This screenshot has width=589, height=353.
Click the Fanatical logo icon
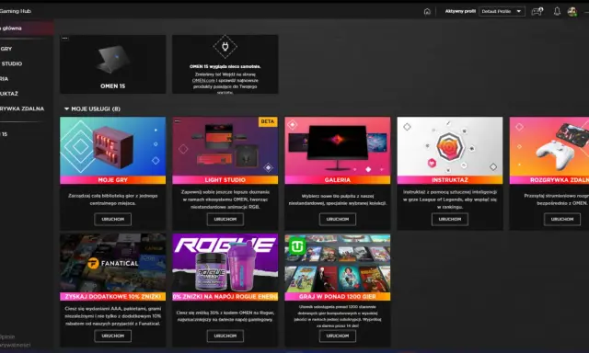(x=93, y=263)
